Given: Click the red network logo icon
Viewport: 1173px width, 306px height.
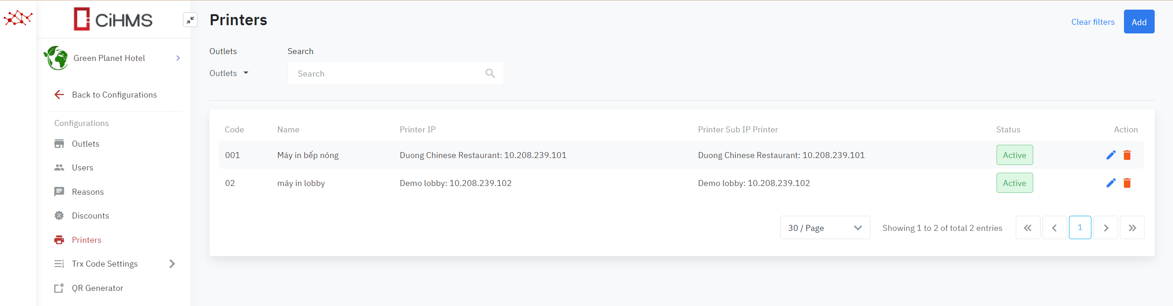Looking at the screenshot, I should [x=18, y=18].
